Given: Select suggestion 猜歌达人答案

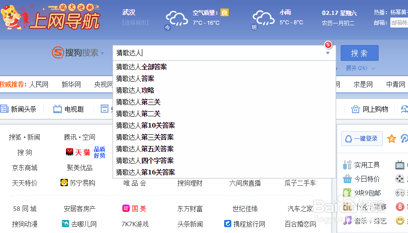Looking at the screenshot, I should pos(224,78).
